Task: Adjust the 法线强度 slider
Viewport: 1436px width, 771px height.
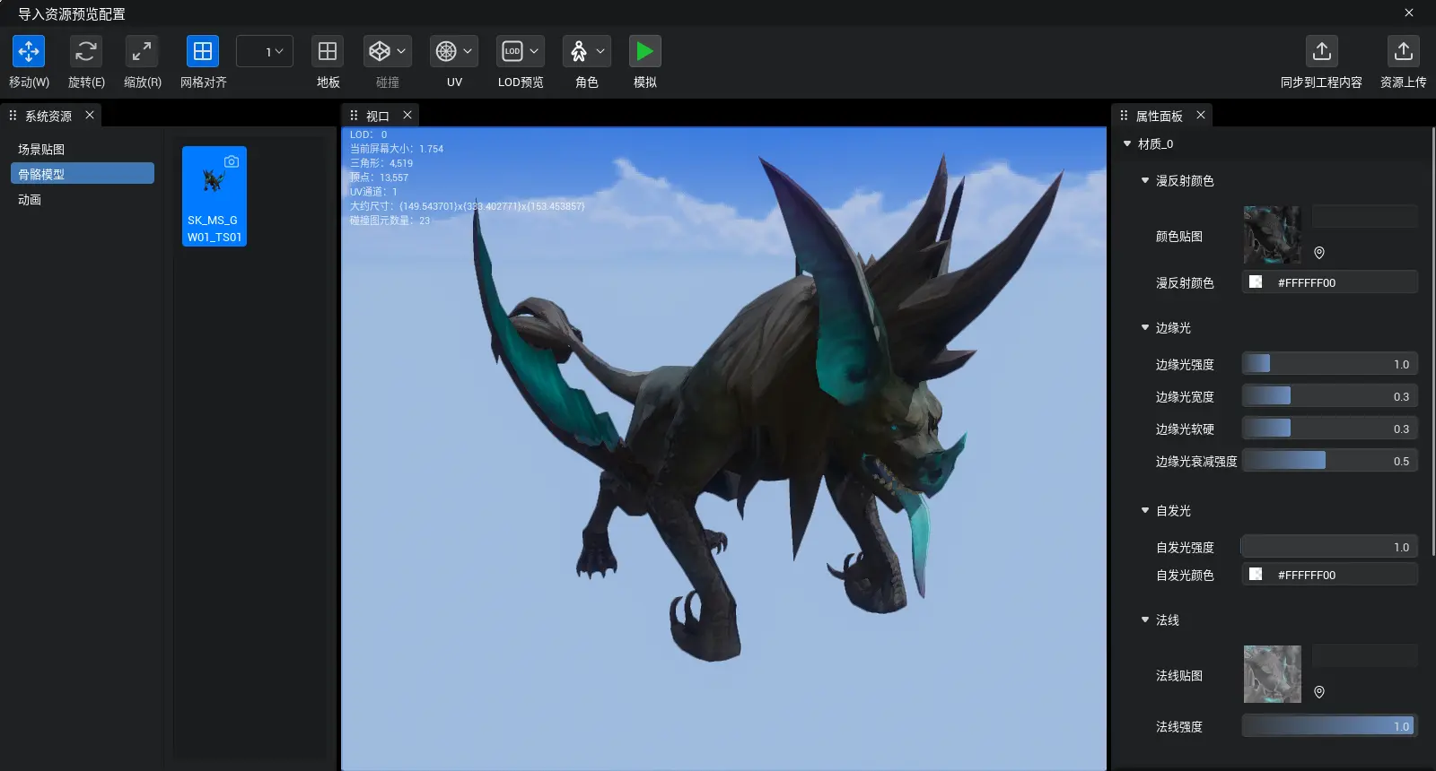Action: [x=1329, y=725]
